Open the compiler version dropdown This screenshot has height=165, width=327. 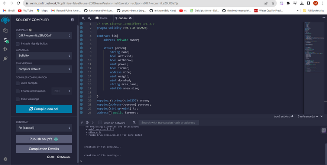pos(44,36)
